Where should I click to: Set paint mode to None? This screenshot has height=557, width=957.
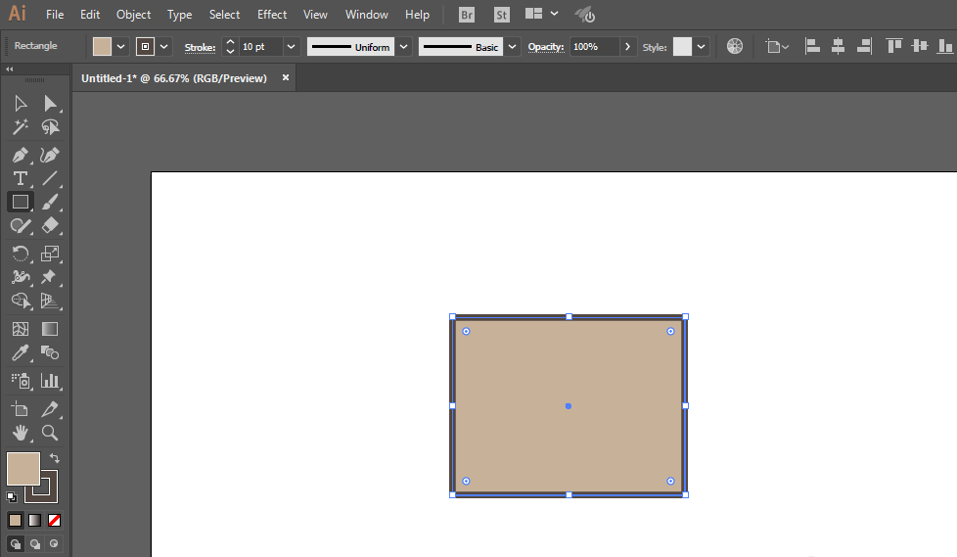coord(55,520)
